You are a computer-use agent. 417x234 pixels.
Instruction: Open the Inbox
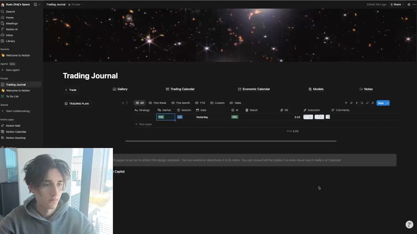coord(9,35)
